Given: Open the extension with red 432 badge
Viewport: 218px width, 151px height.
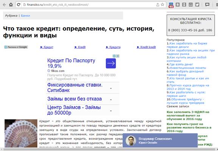Looking at the screenshot, I should [x=171, y=5].
